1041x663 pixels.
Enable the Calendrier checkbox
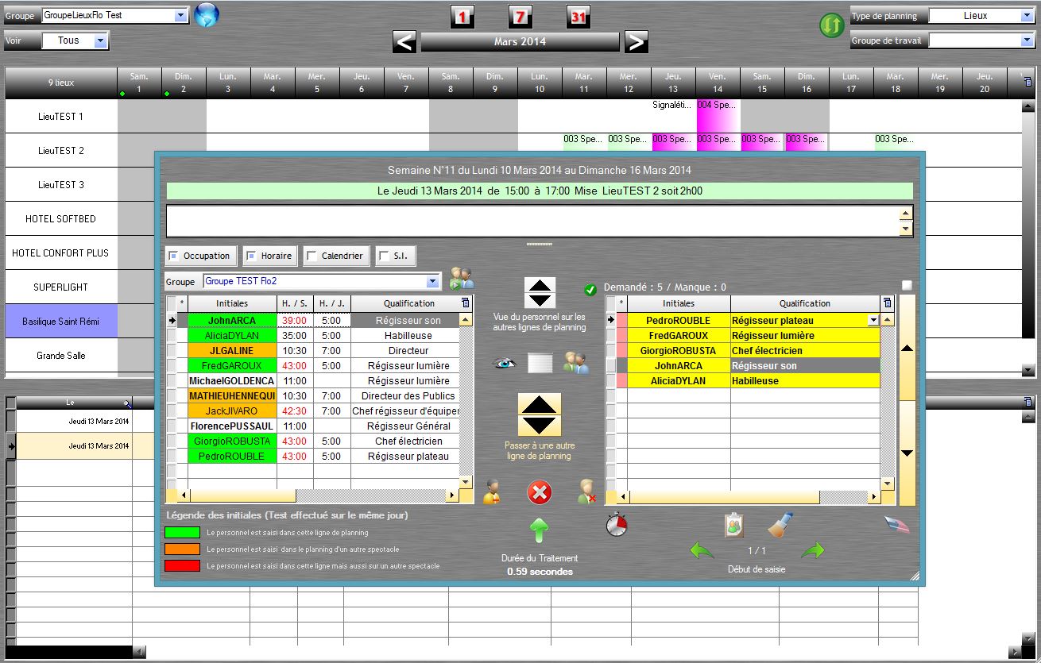pos(312,256)
